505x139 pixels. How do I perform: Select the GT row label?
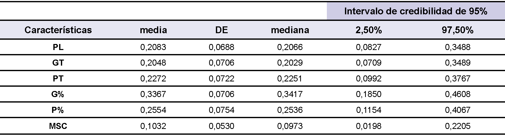(58, 63)
